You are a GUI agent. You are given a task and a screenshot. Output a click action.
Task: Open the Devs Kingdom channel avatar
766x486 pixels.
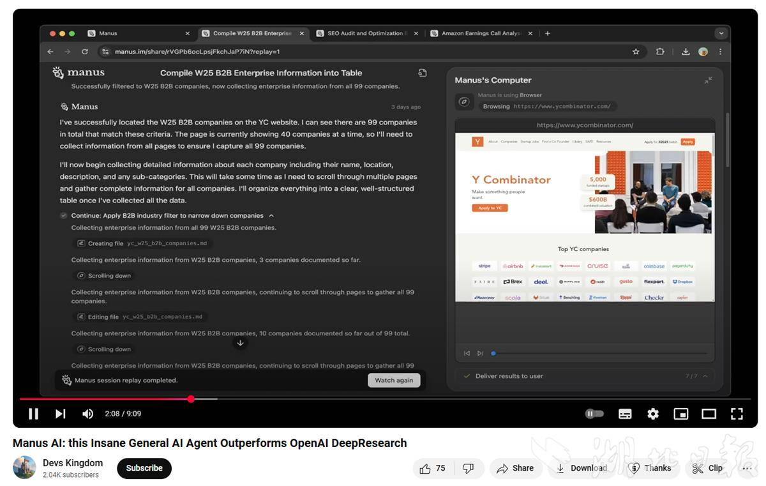(24, 467)
